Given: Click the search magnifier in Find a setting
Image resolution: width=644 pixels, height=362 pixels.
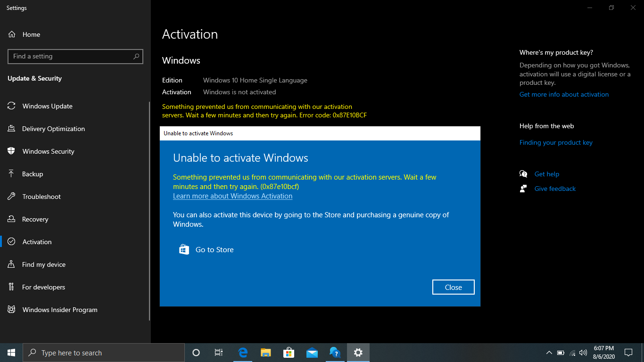Looking at the screenshot, I should click(136, 56).
